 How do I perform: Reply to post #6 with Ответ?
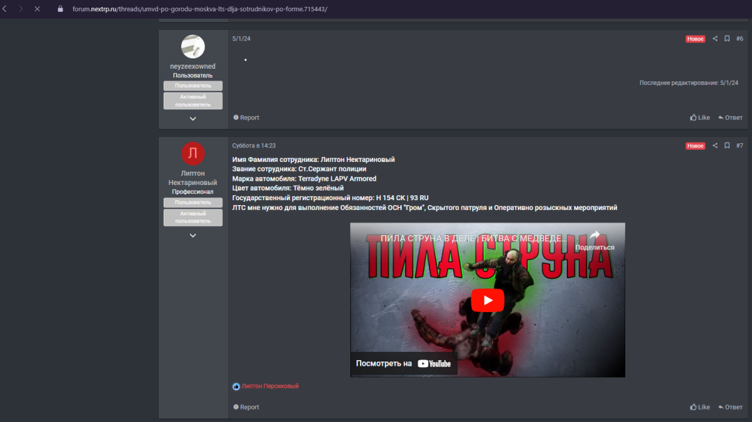730,117
